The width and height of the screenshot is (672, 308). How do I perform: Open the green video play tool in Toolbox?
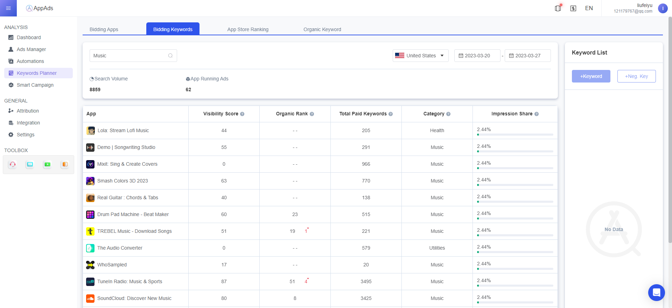click(47, 164)
